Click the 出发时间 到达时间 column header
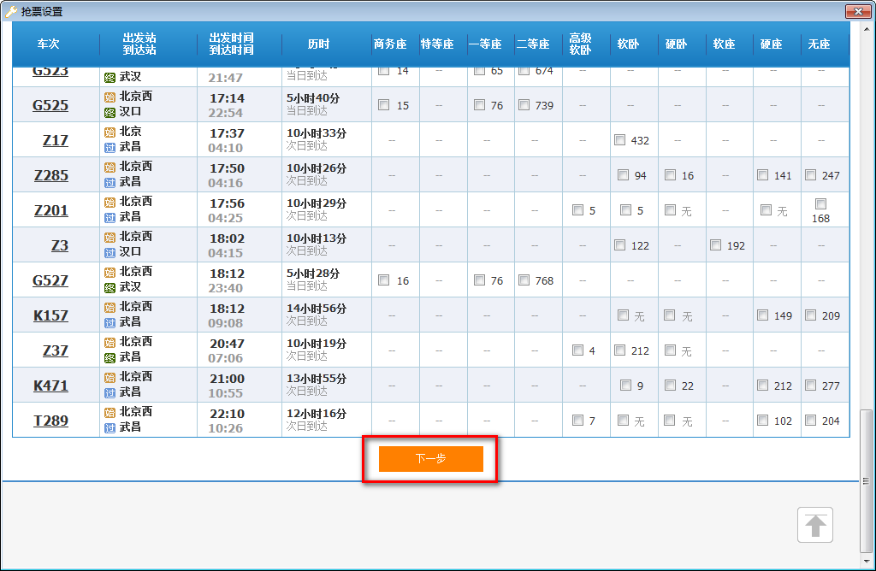This screenshot has width=876, height=571. tap(231, 44)
